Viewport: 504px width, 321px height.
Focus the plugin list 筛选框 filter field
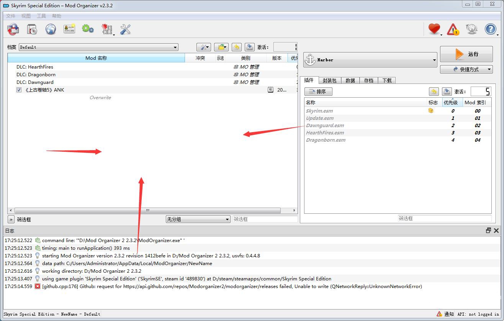(445, 218)
